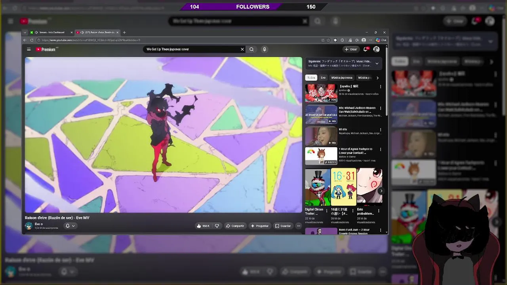
Task: Dislike the video with thumbs-down icon
Action: pyautogui.click(x=217, y=226)
